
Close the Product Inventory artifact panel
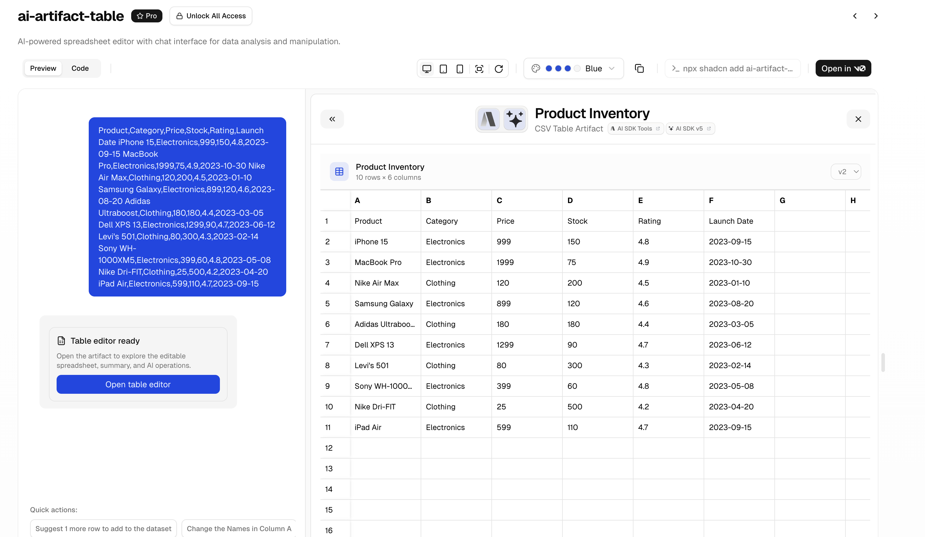point(858,119)
